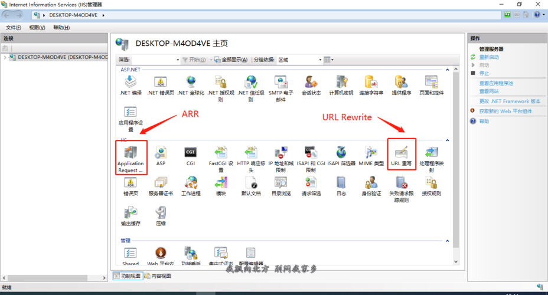Click 重新启动 server action
Screen dimensions: 548x295
click(x=489, y=57)
